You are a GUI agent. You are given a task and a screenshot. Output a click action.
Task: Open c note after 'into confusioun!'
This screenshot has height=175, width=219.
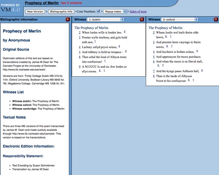[x=105, y=61]
